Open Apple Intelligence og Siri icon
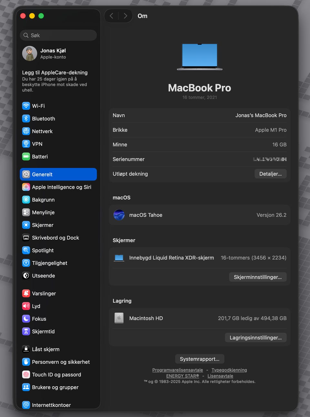The height and width of the screenshot is (417, 310). pyautogui.click(x=26, y=187)
